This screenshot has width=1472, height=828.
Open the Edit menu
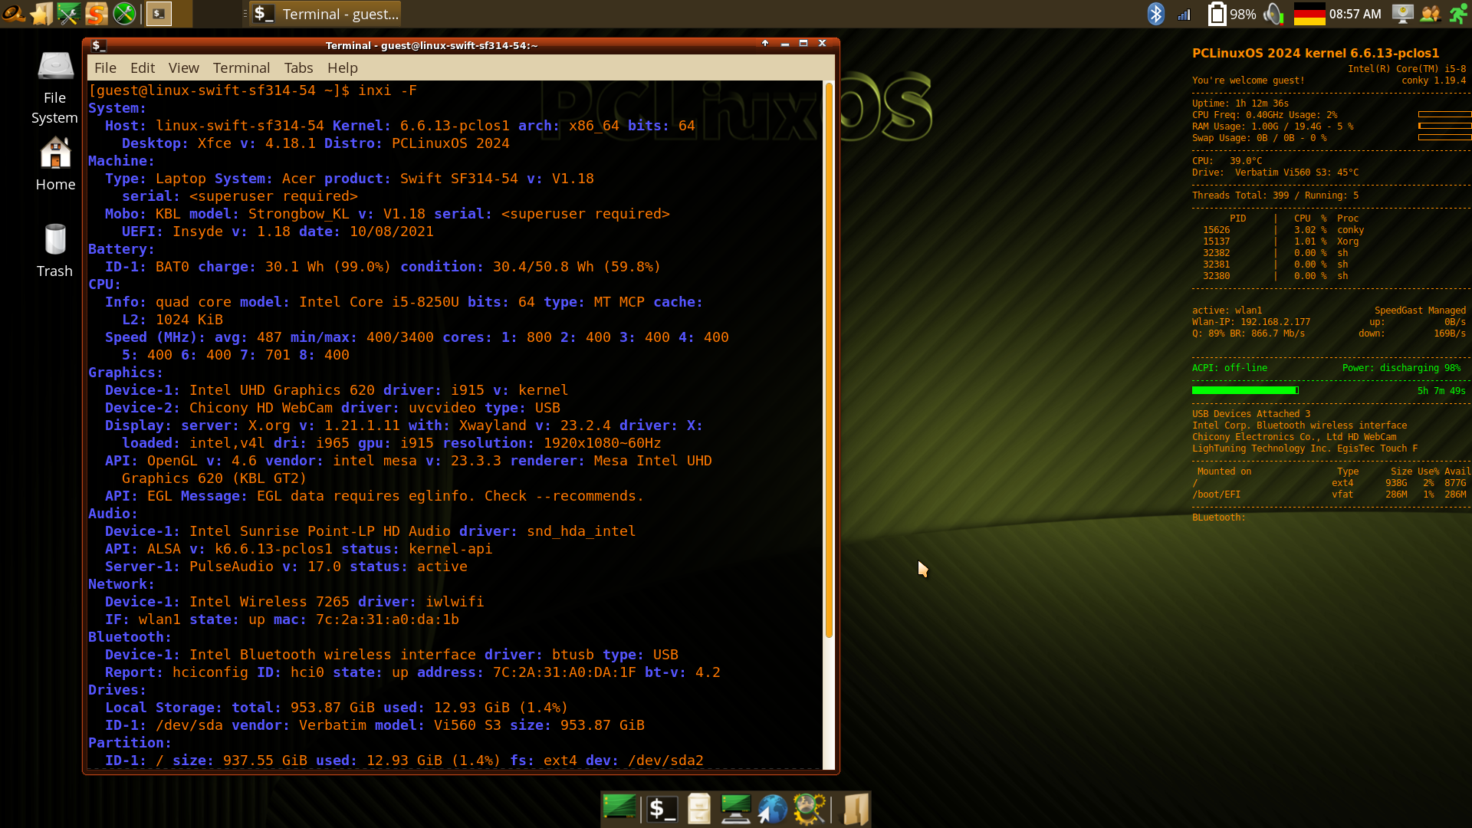coord(142,68)
